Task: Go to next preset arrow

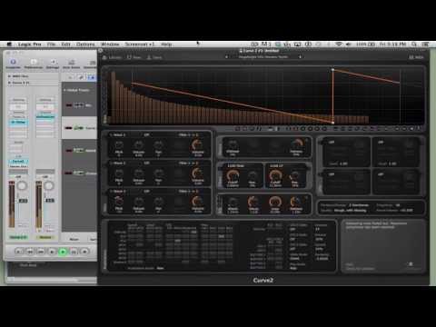Action: [x=301, y=57]
